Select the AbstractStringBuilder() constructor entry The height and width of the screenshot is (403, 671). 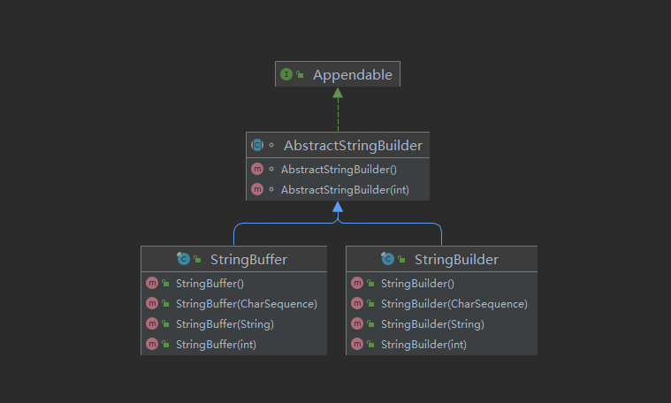(338, 169)
